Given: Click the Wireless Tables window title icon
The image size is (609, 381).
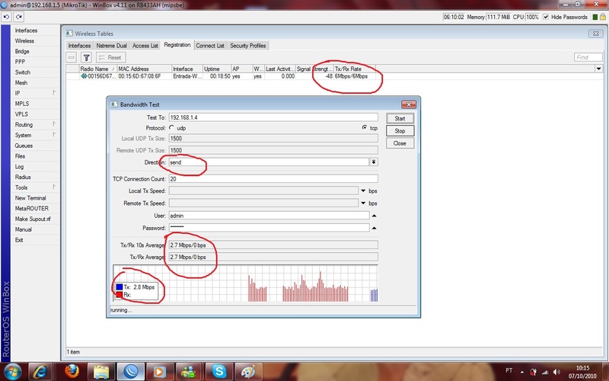Looking at the screenshot, I should point(69,34).
